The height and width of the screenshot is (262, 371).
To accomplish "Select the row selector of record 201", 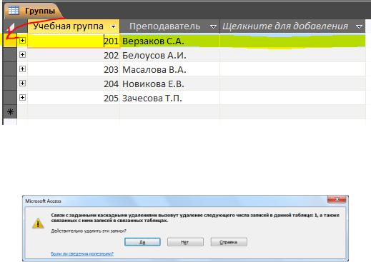I will [x=10, y=41].
